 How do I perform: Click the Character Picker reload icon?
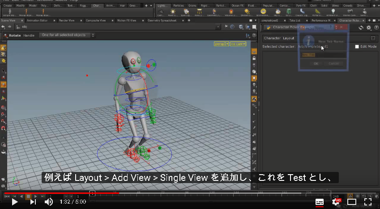point(361,28)
